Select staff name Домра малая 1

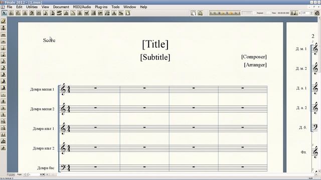coord(42,89)
